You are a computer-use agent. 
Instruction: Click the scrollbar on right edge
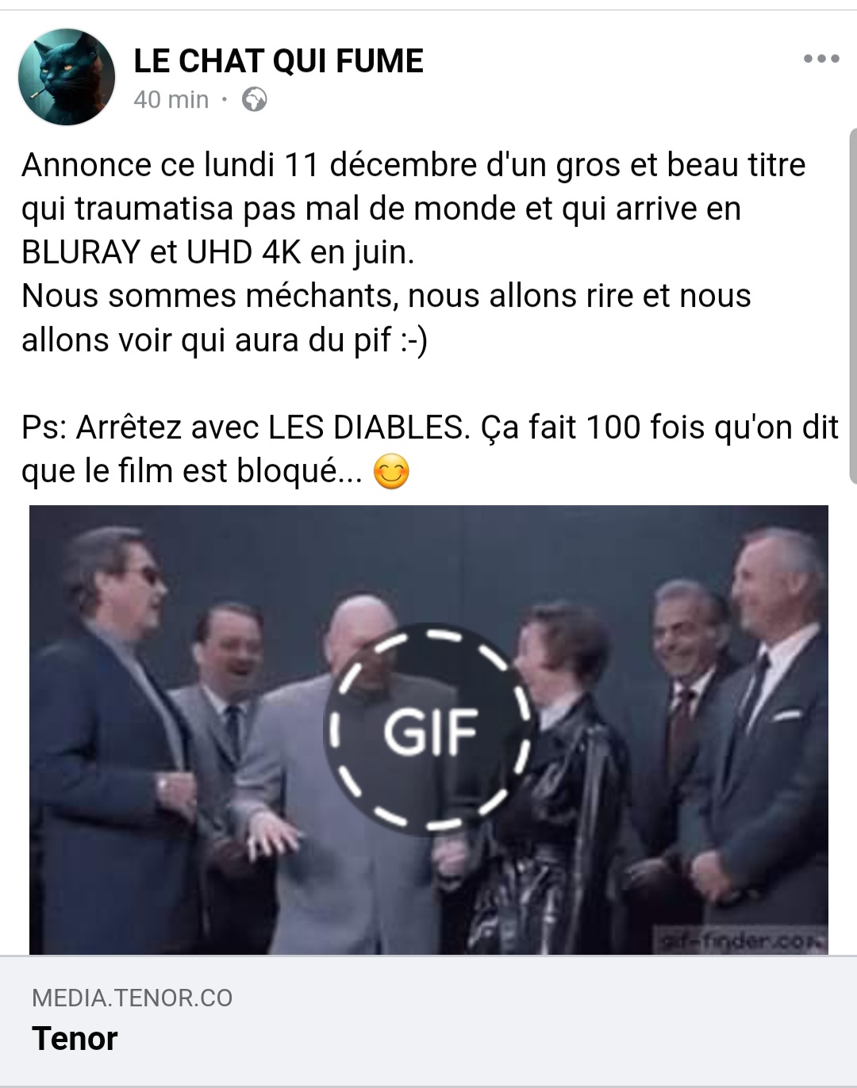853,305
